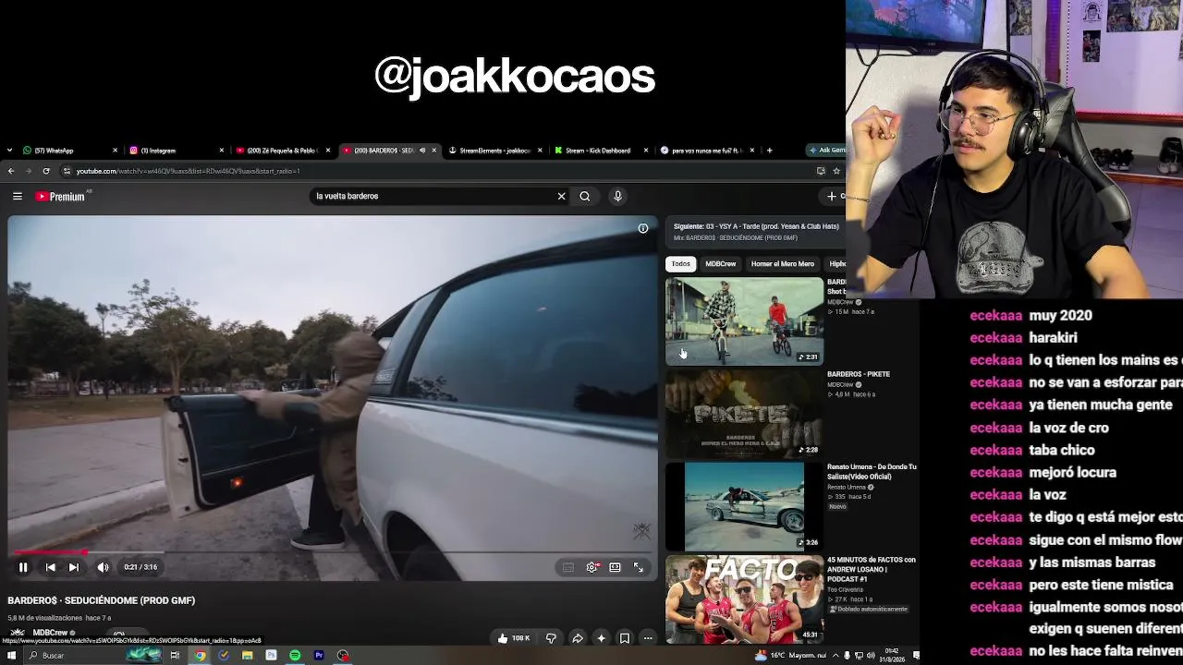
Task: Close the WhatsApp browser tab
Action: coord(116,151)
